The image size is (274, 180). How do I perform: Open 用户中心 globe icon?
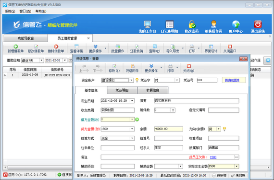tap(236, 24)
